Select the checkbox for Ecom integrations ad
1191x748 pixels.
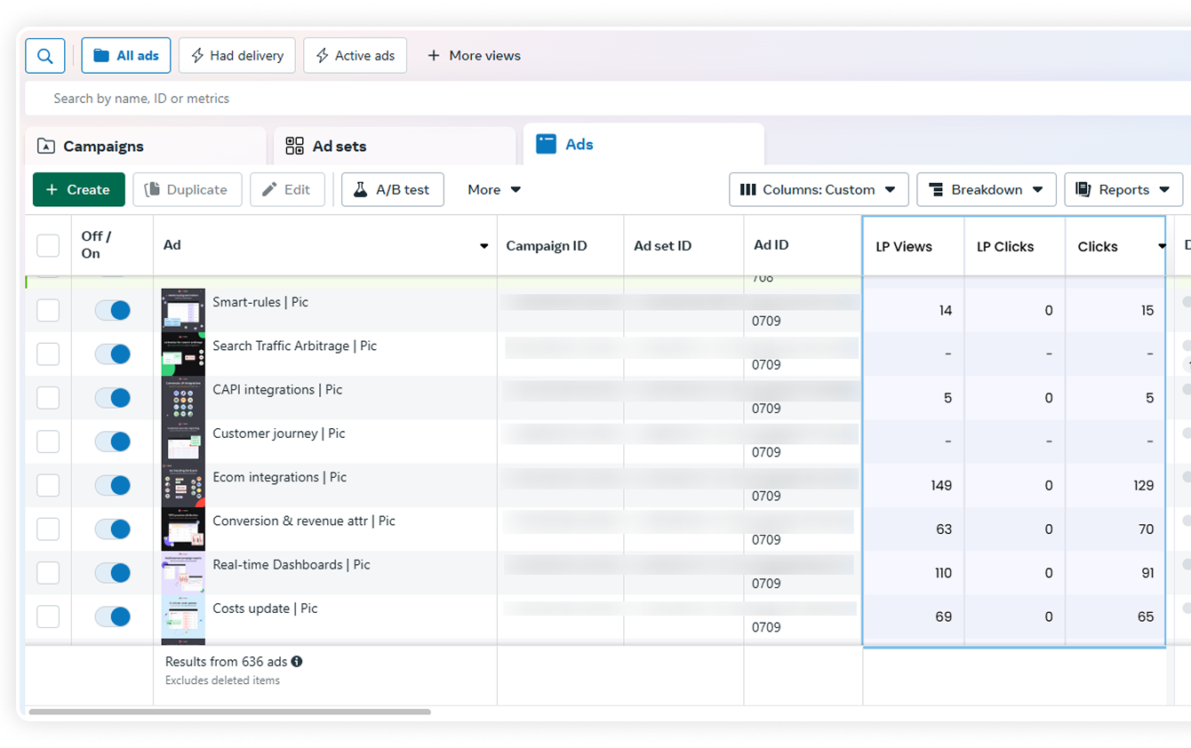[x=48, y=485]
